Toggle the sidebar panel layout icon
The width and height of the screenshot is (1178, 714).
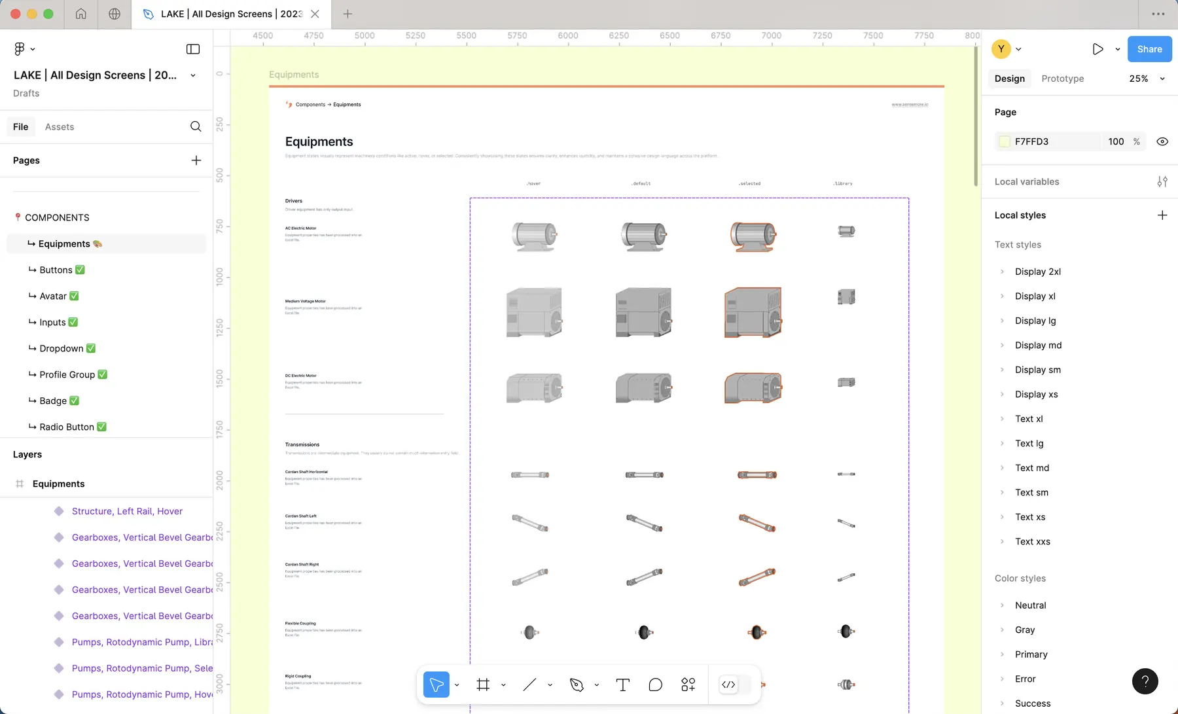coord(193,49)
